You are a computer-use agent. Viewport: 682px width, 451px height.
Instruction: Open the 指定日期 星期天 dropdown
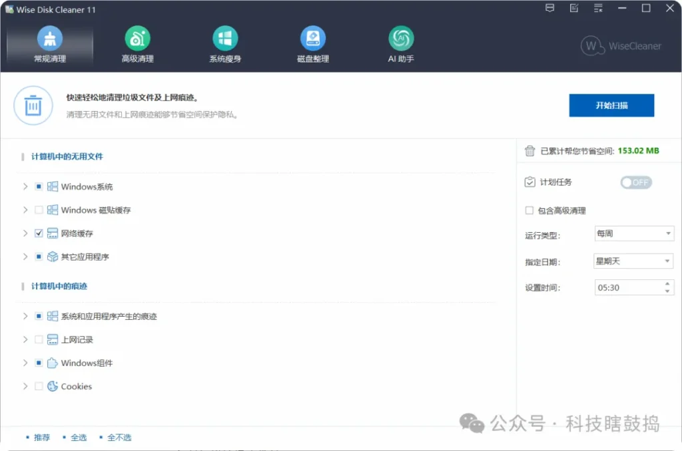633,261
